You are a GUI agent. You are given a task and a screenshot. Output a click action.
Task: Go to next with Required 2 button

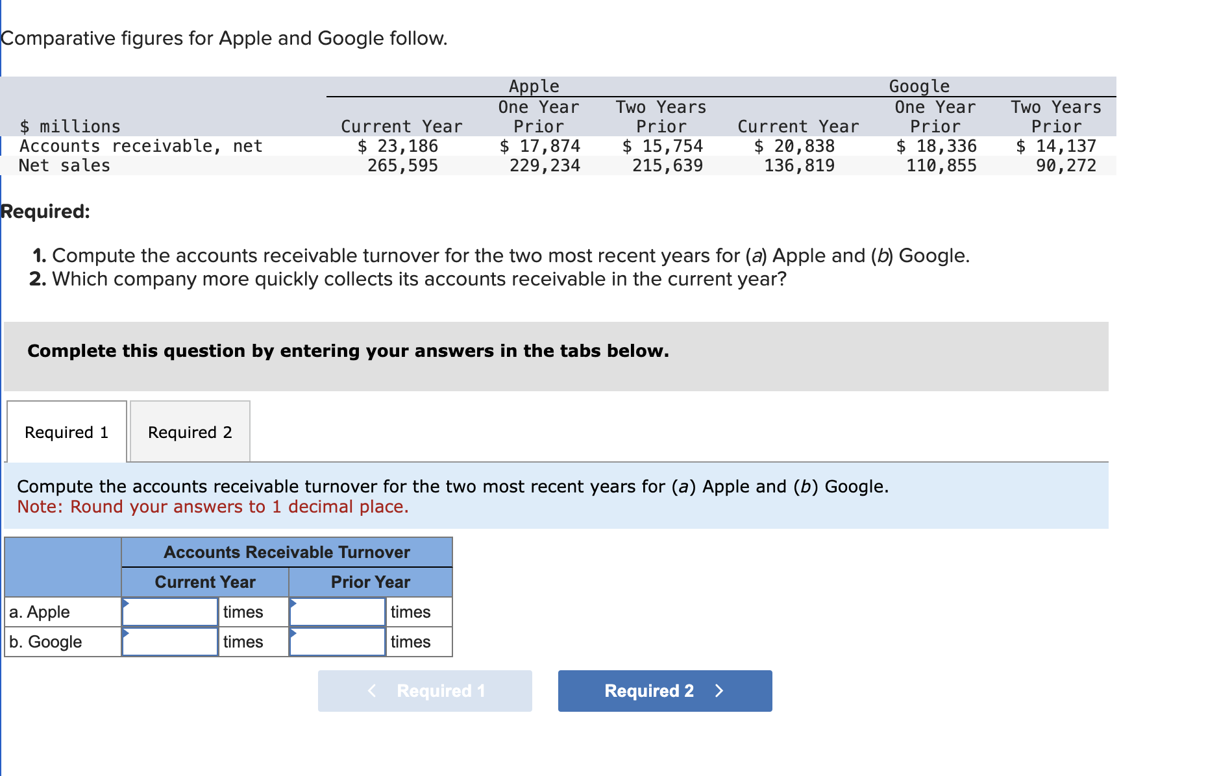pos(665,691)
